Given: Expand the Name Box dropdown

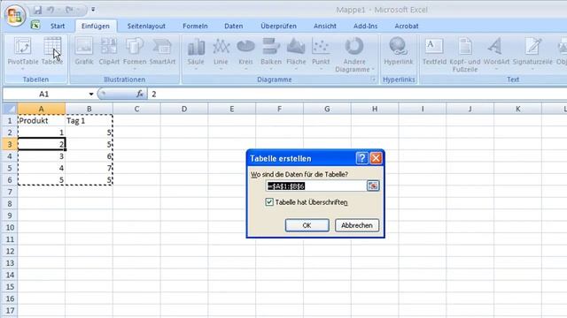Looking at the screenshot, I should [x=91, y=95].
